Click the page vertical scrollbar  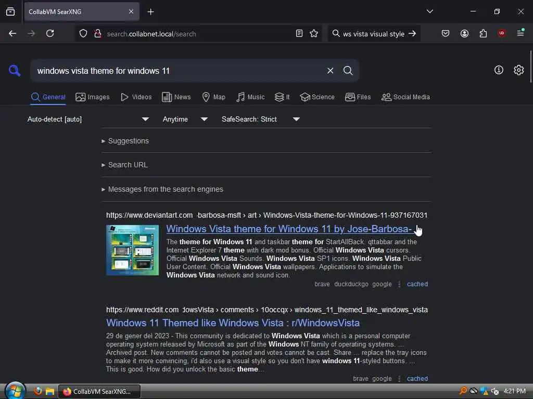pos(530,66)
